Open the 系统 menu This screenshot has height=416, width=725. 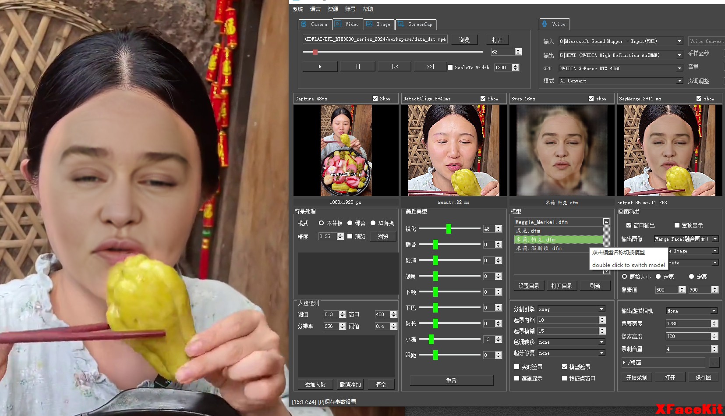click(298, 9)
